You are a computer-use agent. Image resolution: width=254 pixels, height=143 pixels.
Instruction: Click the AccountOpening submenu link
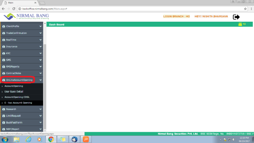(x=14, y=86)
